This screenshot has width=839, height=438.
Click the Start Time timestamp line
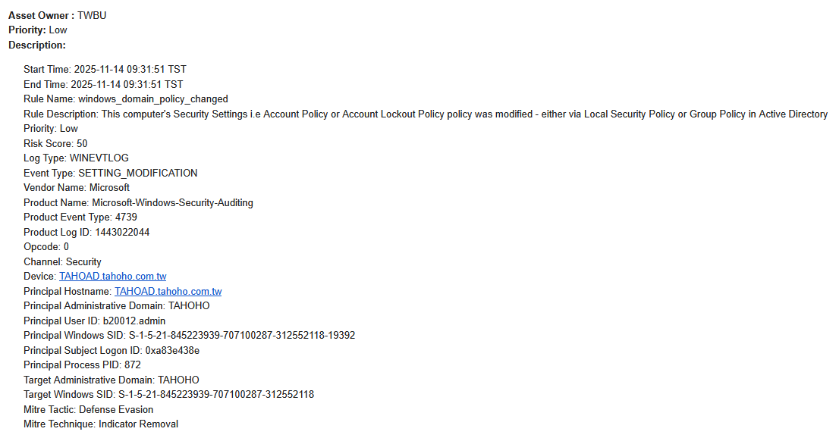pos(105,69)
